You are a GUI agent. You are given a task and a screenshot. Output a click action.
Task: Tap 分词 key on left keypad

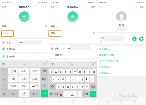(13, 71)
